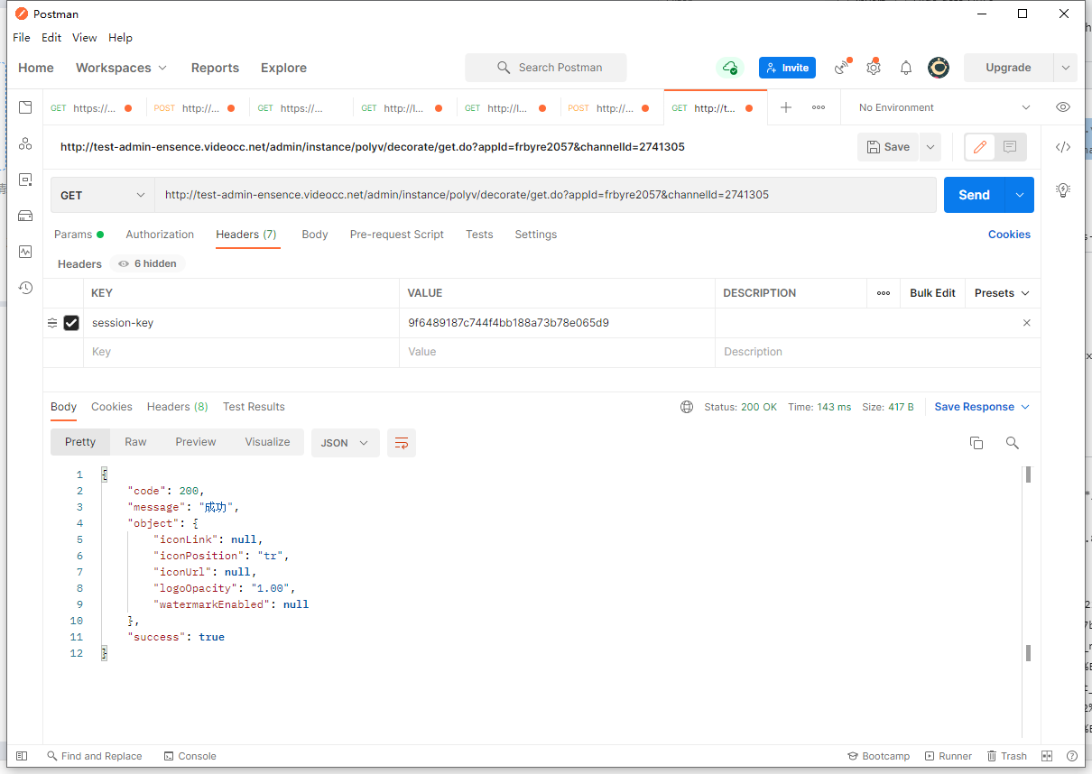Click the Cookies link
The width and height of the screenshot is (1092, 774).
1009,235
